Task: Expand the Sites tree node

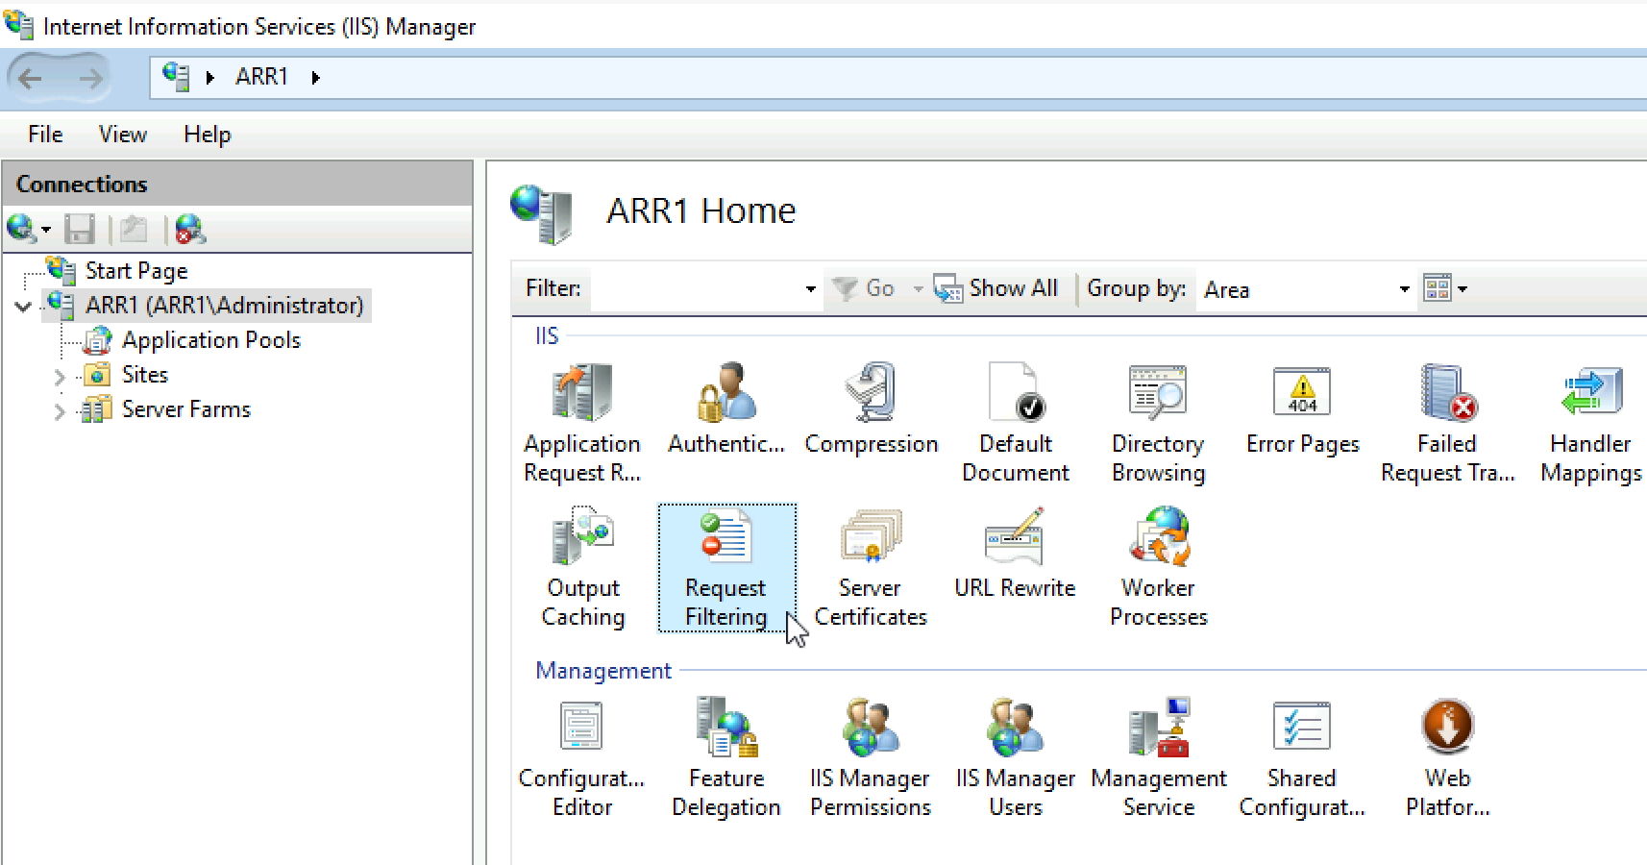Action: pos(60,376)
